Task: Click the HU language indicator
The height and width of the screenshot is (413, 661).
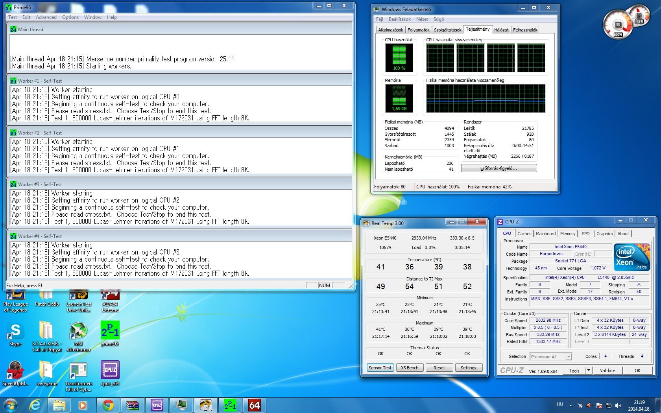Action: tap(559, 404)
